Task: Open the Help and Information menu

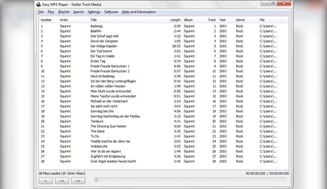Action: tap(139, 12)
